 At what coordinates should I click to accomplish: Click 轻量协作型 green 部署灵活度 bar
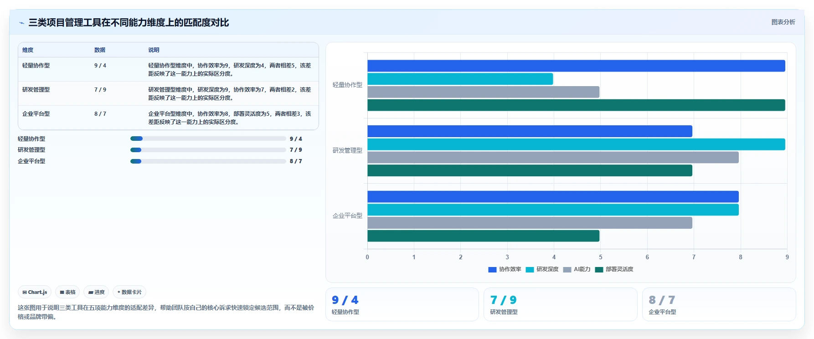pos(576,105)
